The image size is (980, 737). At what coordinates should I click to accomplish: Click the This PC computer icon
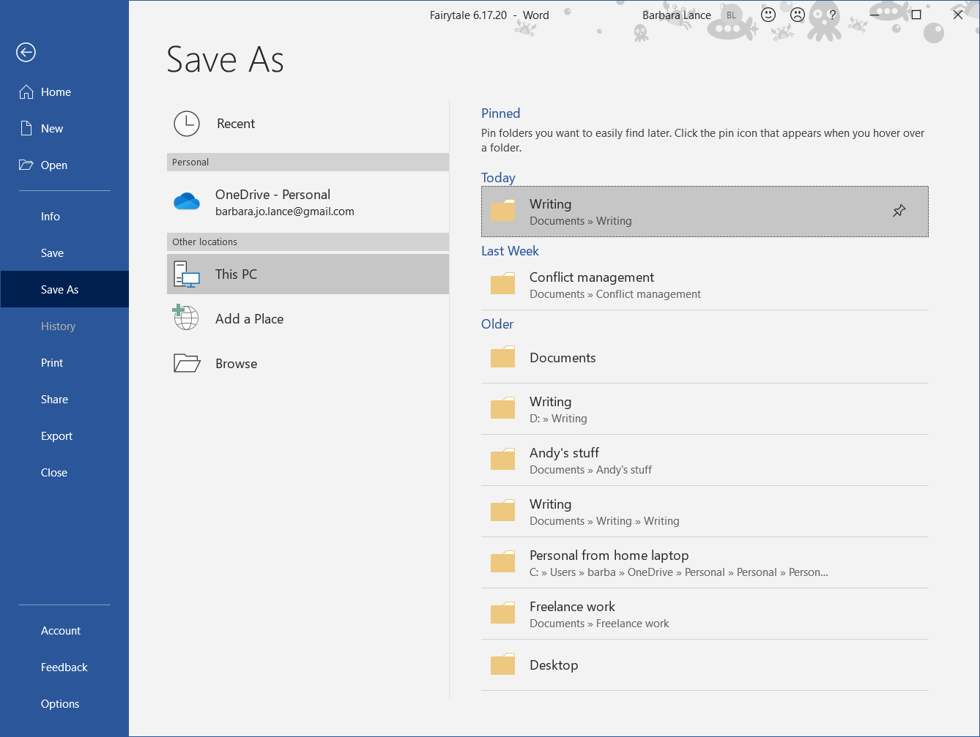(x=187, y=274)
